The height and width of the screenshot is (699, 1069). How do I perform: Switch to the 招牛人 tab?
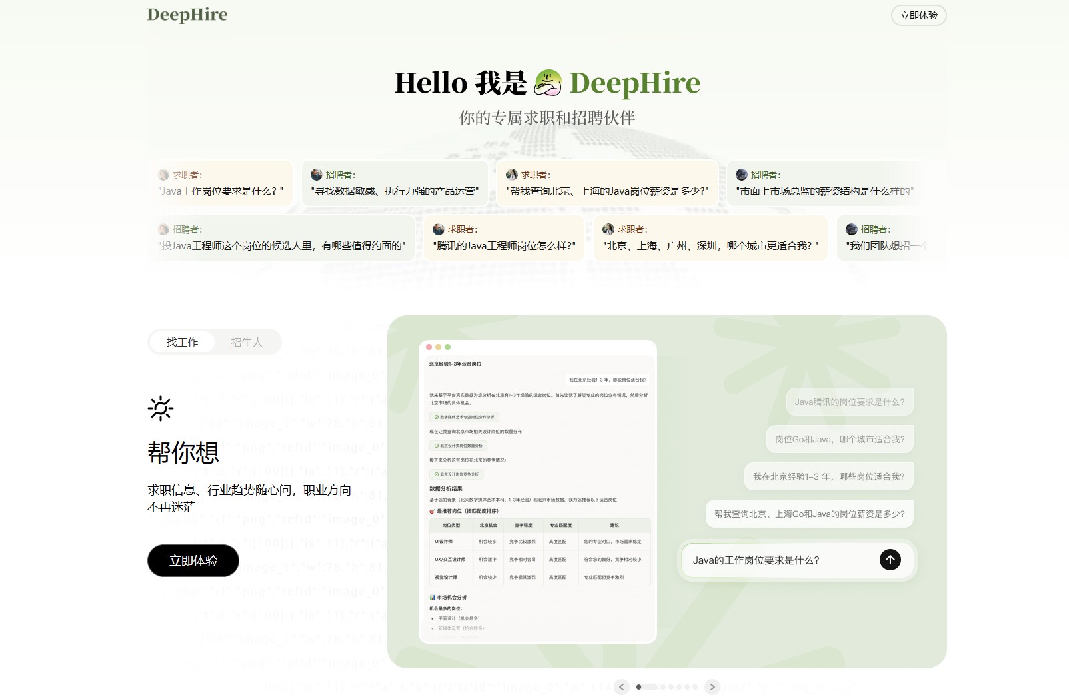[x=247, y=342]
